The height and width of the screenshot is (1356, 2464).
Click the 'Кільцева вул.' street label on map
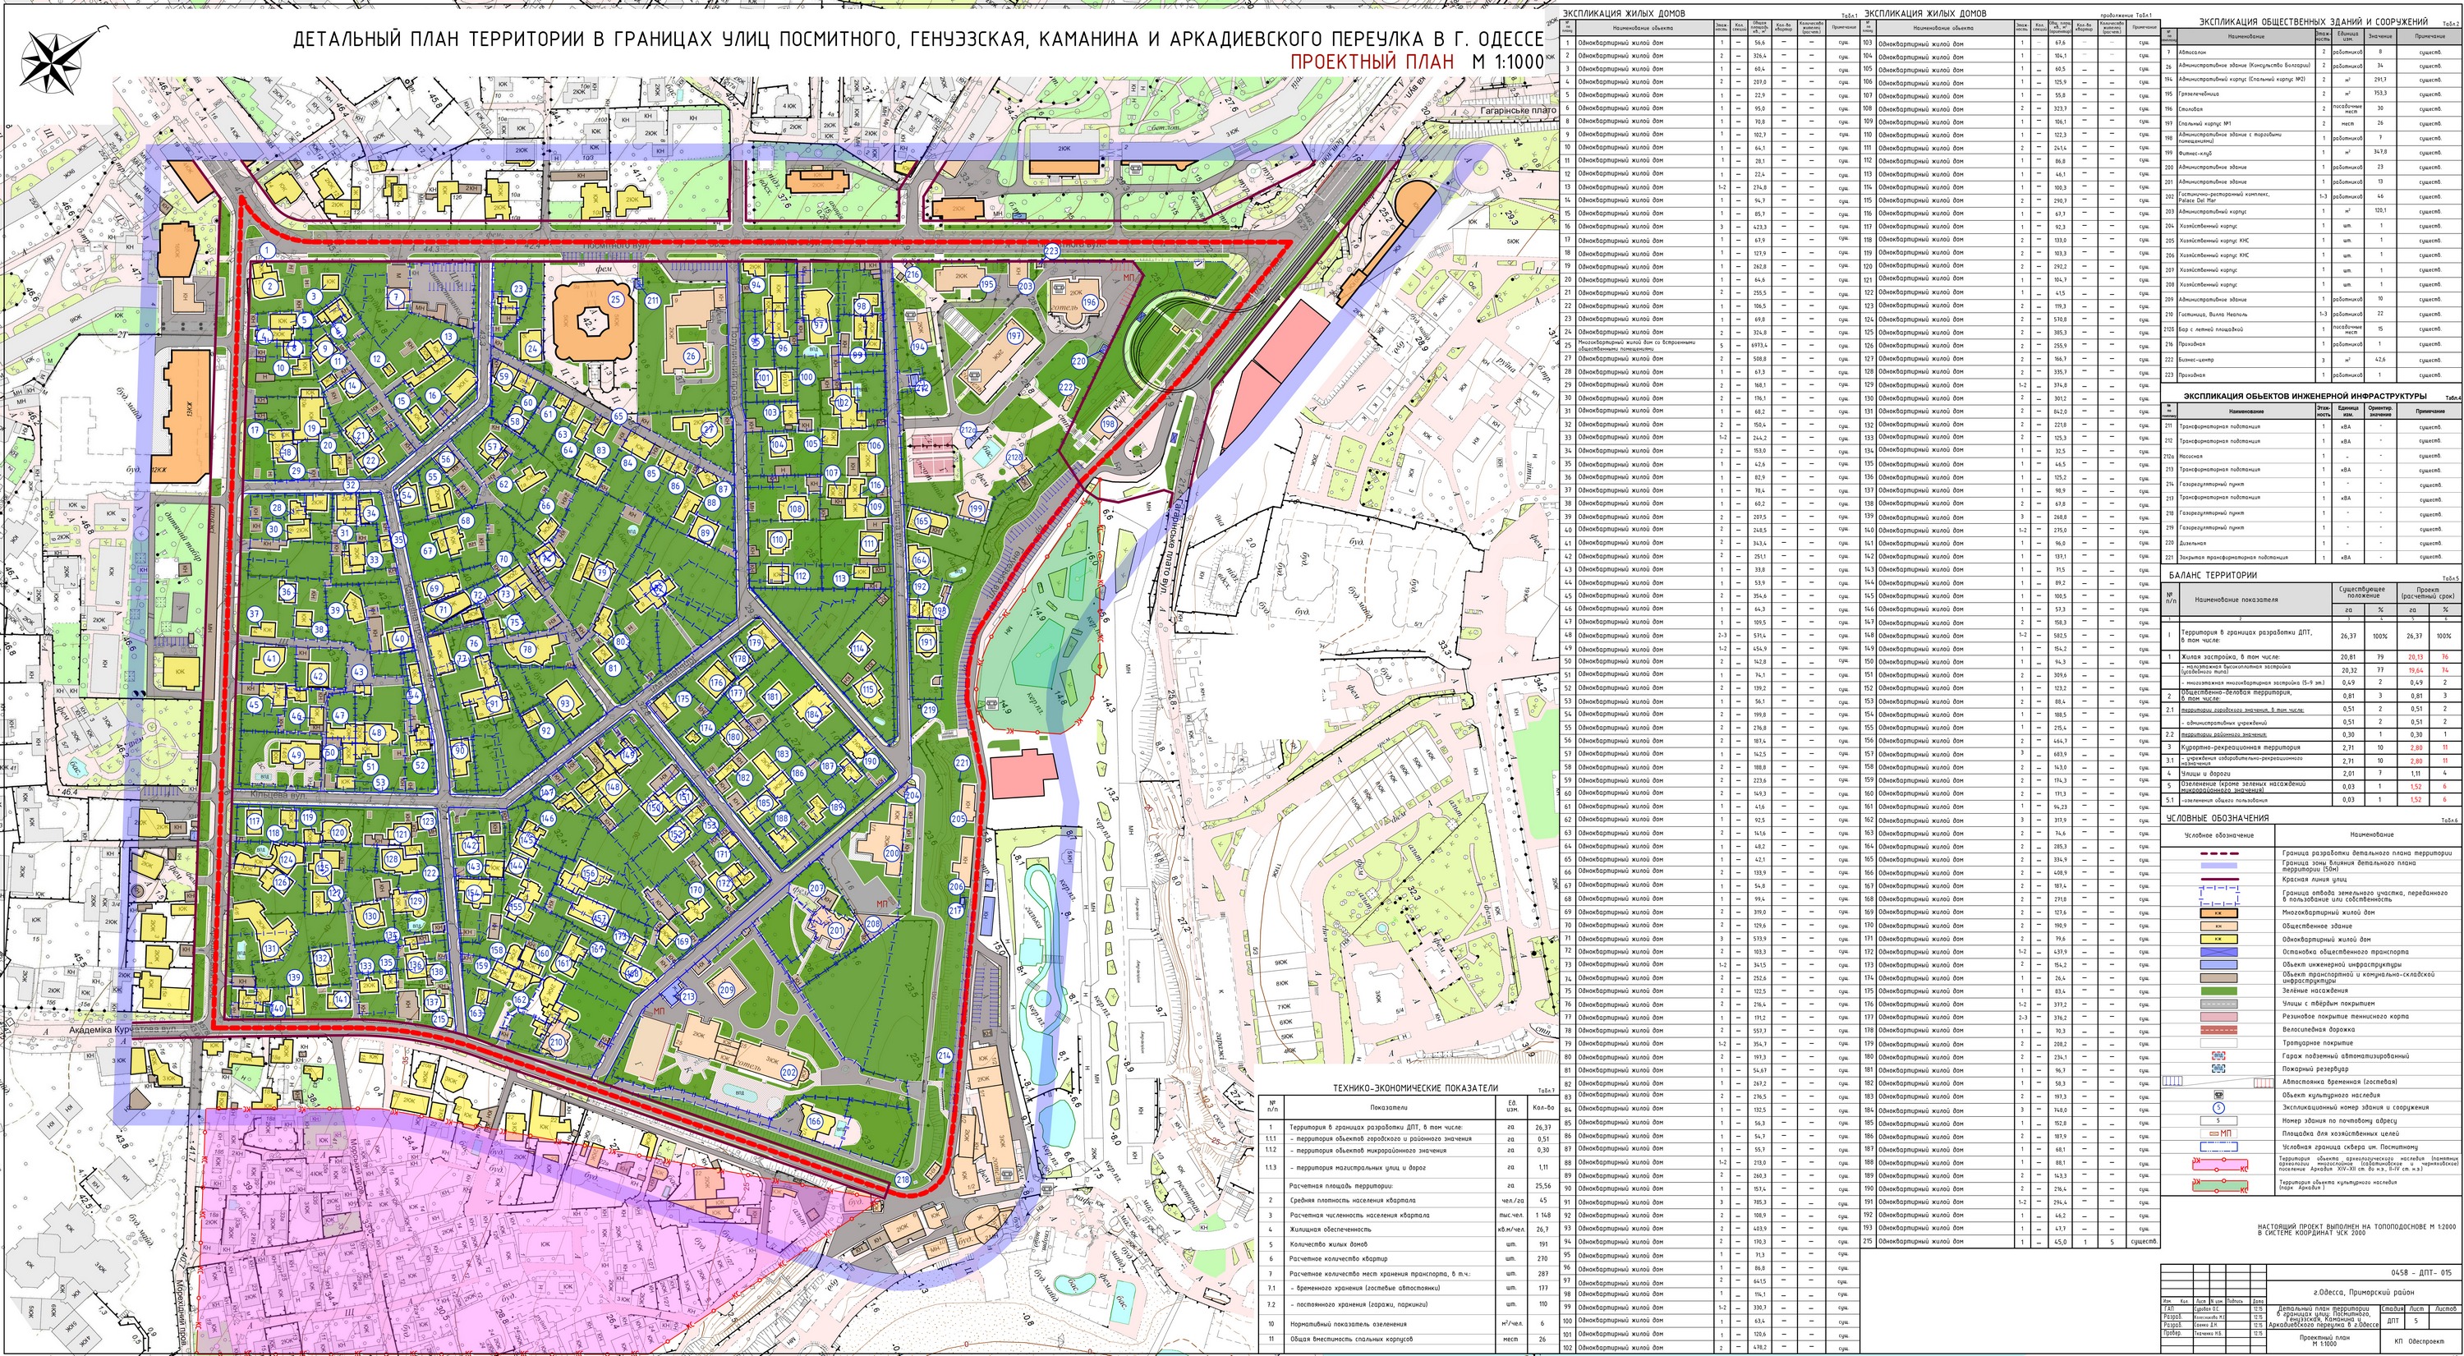tap(278, 796)
